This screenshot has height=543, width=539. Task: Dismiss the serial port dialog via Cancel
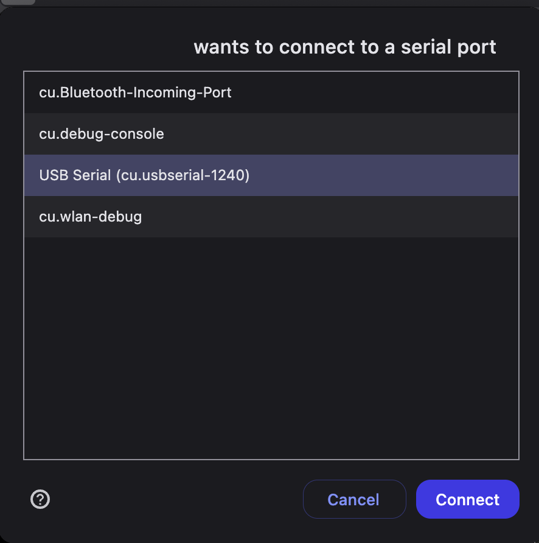[x=354, y=499]
